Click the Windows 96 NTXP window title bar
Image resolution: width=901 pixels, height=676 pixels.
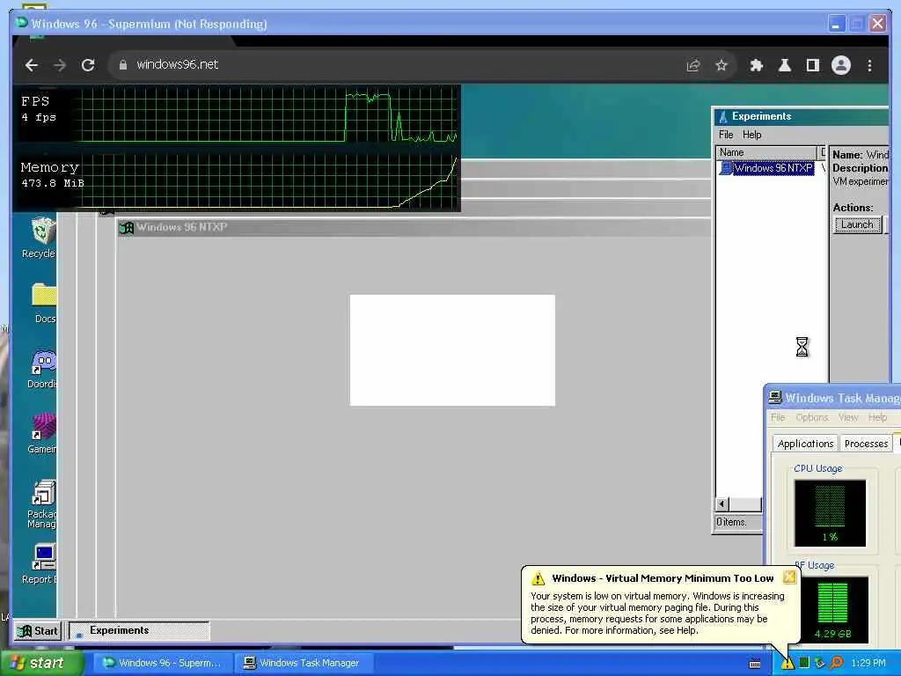[x=414, y=228]
